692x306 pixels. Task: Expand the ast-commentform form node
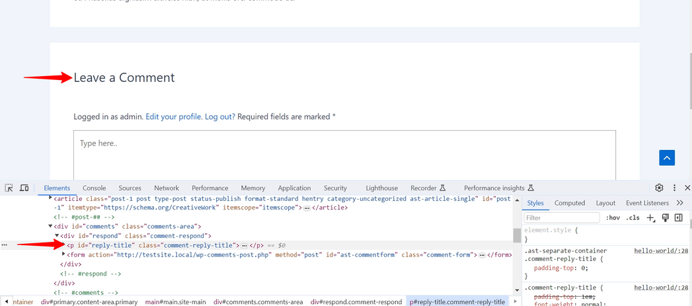pos(63,254)
